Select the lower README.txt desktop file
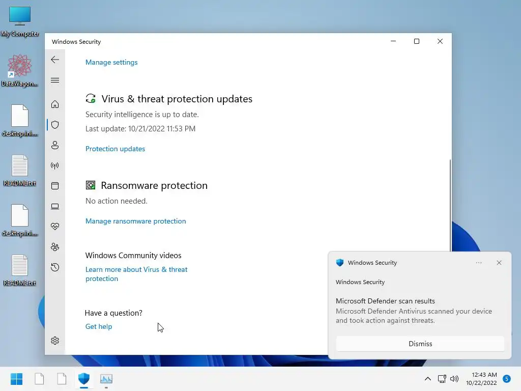Image resolution: width=521 pixels, height=391 pixels. pyautogui.click(x=20, y=270)
